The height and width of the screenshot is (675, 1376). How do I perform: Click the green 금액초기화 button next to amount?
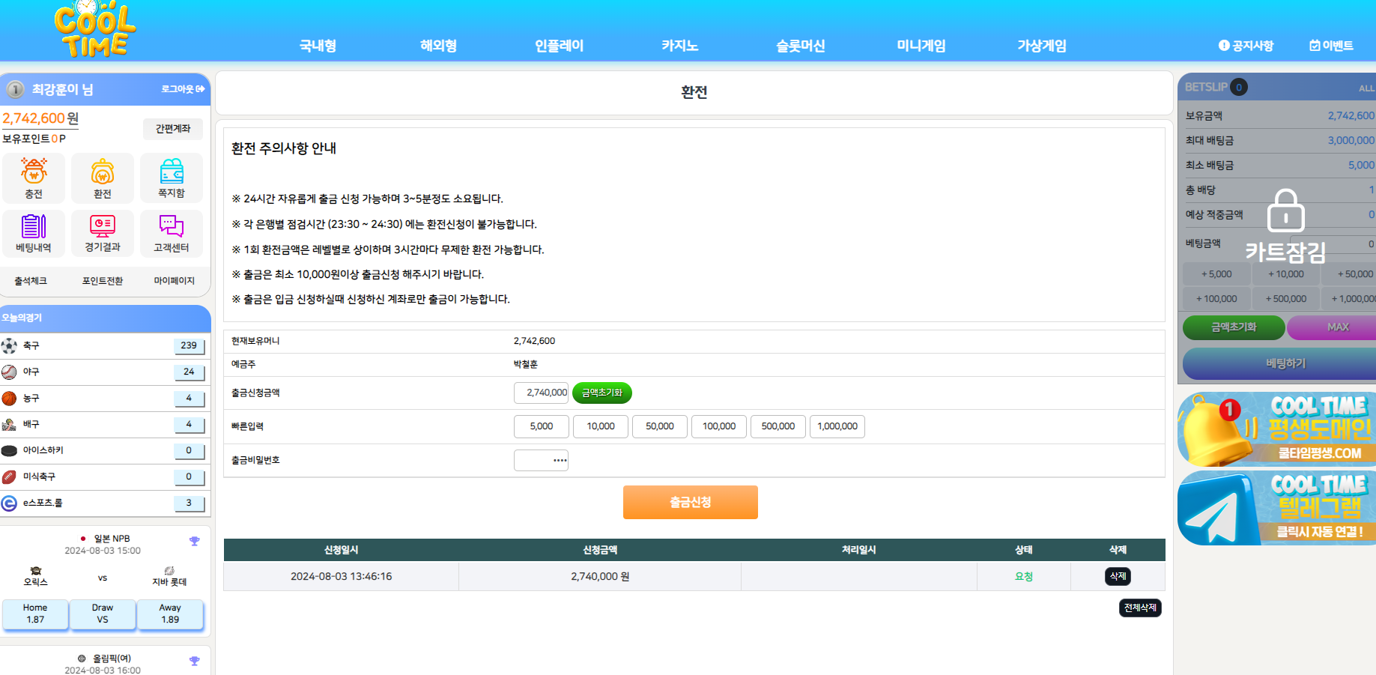(602, 393)
